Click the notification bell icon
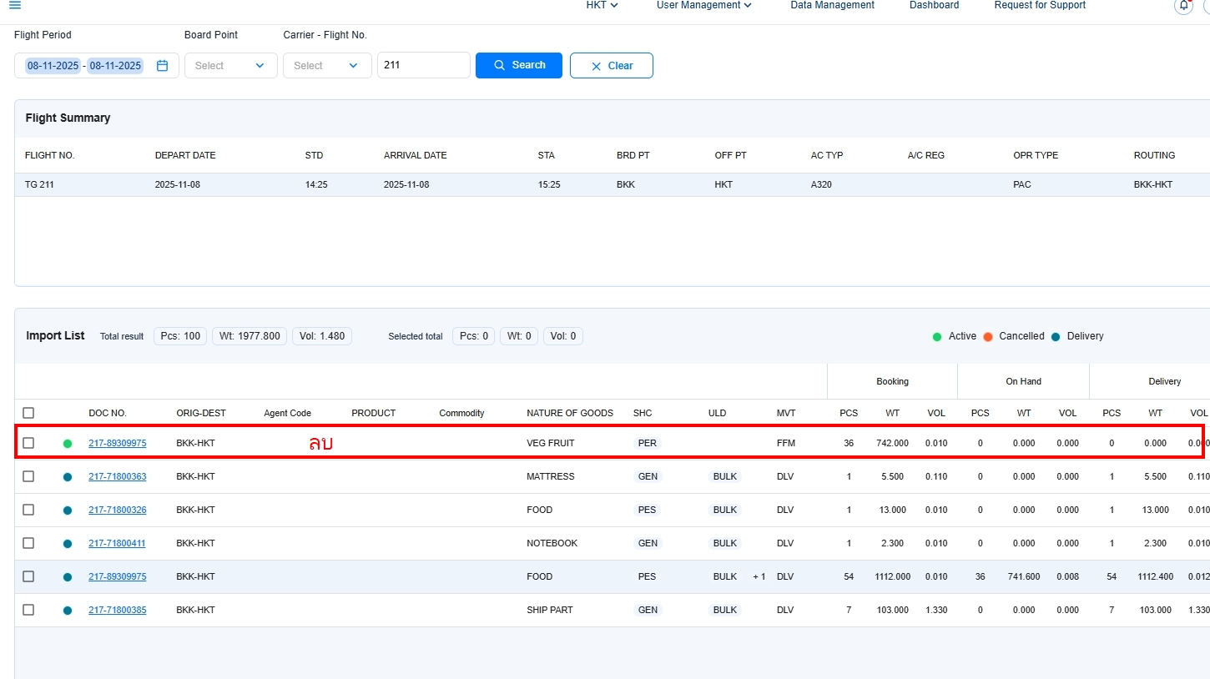Screen dimensions: 1210x679 [x=1183, y=6]
